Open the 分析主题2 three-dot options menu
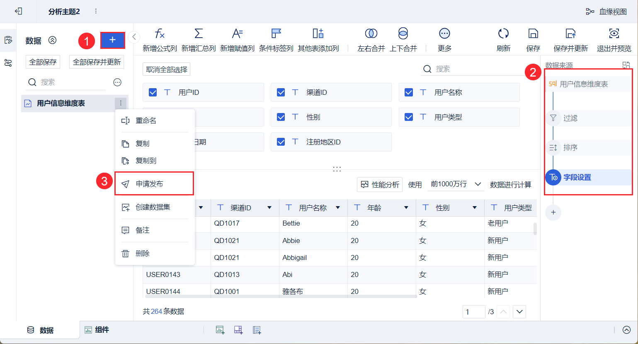This screenshot has height=344, width=638. point(96,11)
